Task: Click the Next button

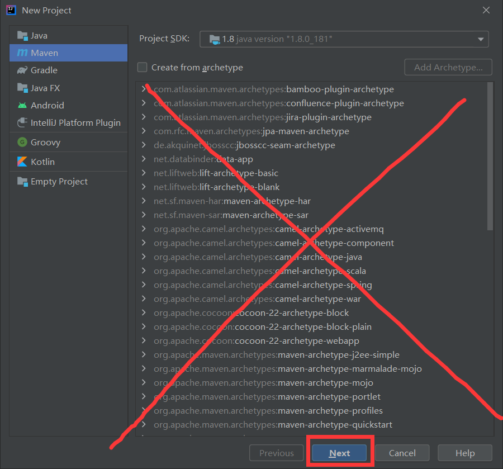Action: click(339, 453)
